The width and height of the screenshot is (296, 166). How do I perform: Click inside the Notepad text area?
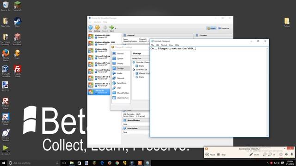click(208, 92)
